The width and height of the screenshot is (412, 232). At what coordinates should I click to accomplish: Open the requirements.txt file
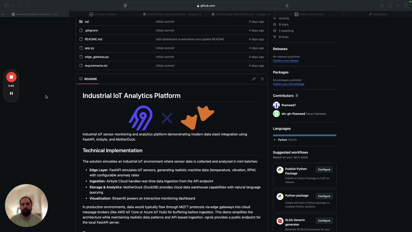[x=96, y=66]
